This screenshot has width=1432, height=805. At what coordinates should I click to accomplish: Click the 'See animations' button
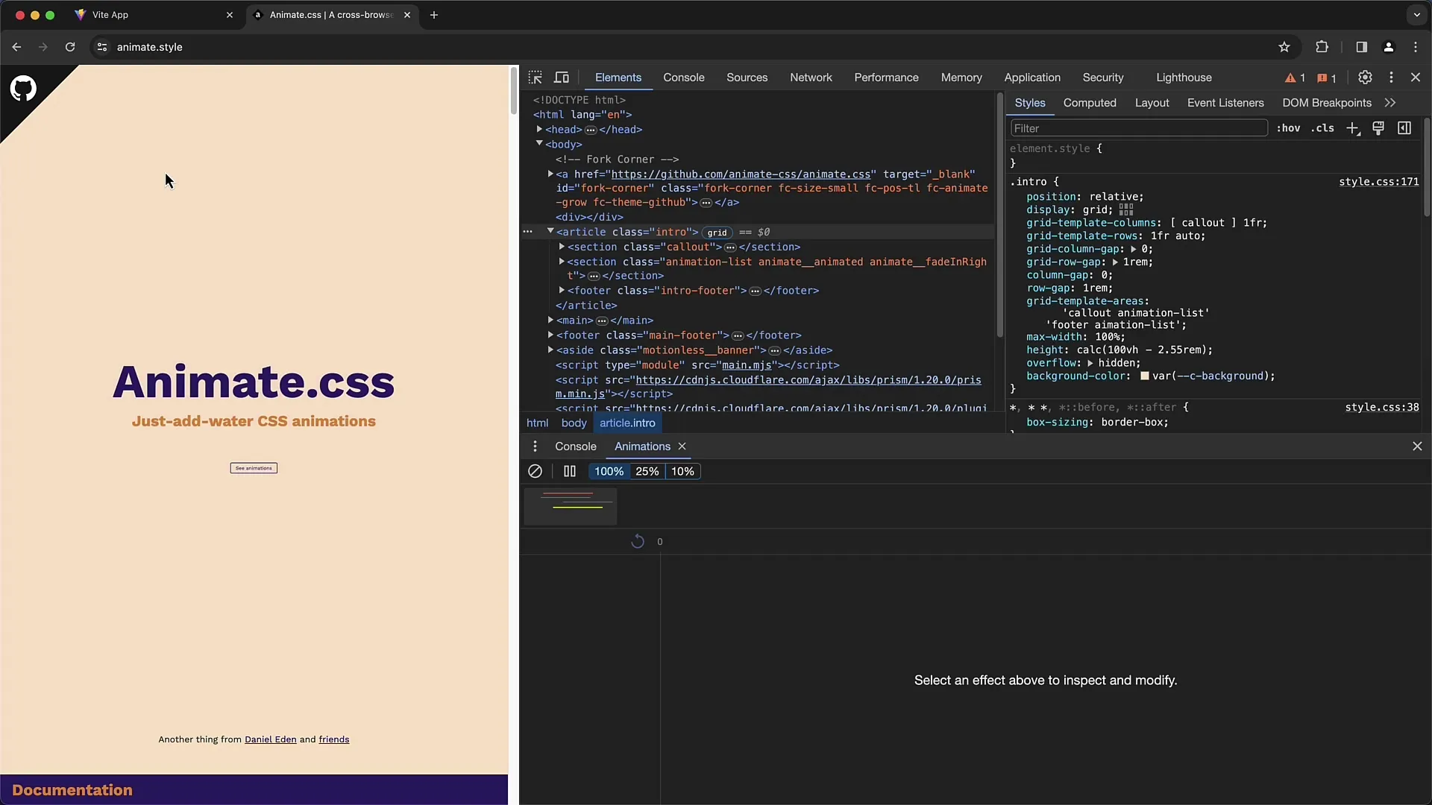click(254, 468)
